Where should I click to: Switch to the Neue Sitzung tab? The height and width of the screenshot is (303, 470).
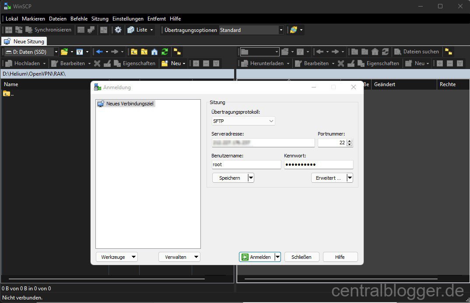(x=24, y=41)
